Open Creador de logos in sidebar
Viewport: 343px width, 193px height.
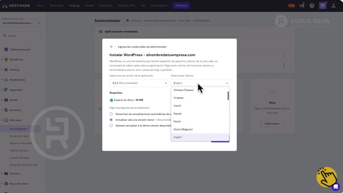[20, 158]
